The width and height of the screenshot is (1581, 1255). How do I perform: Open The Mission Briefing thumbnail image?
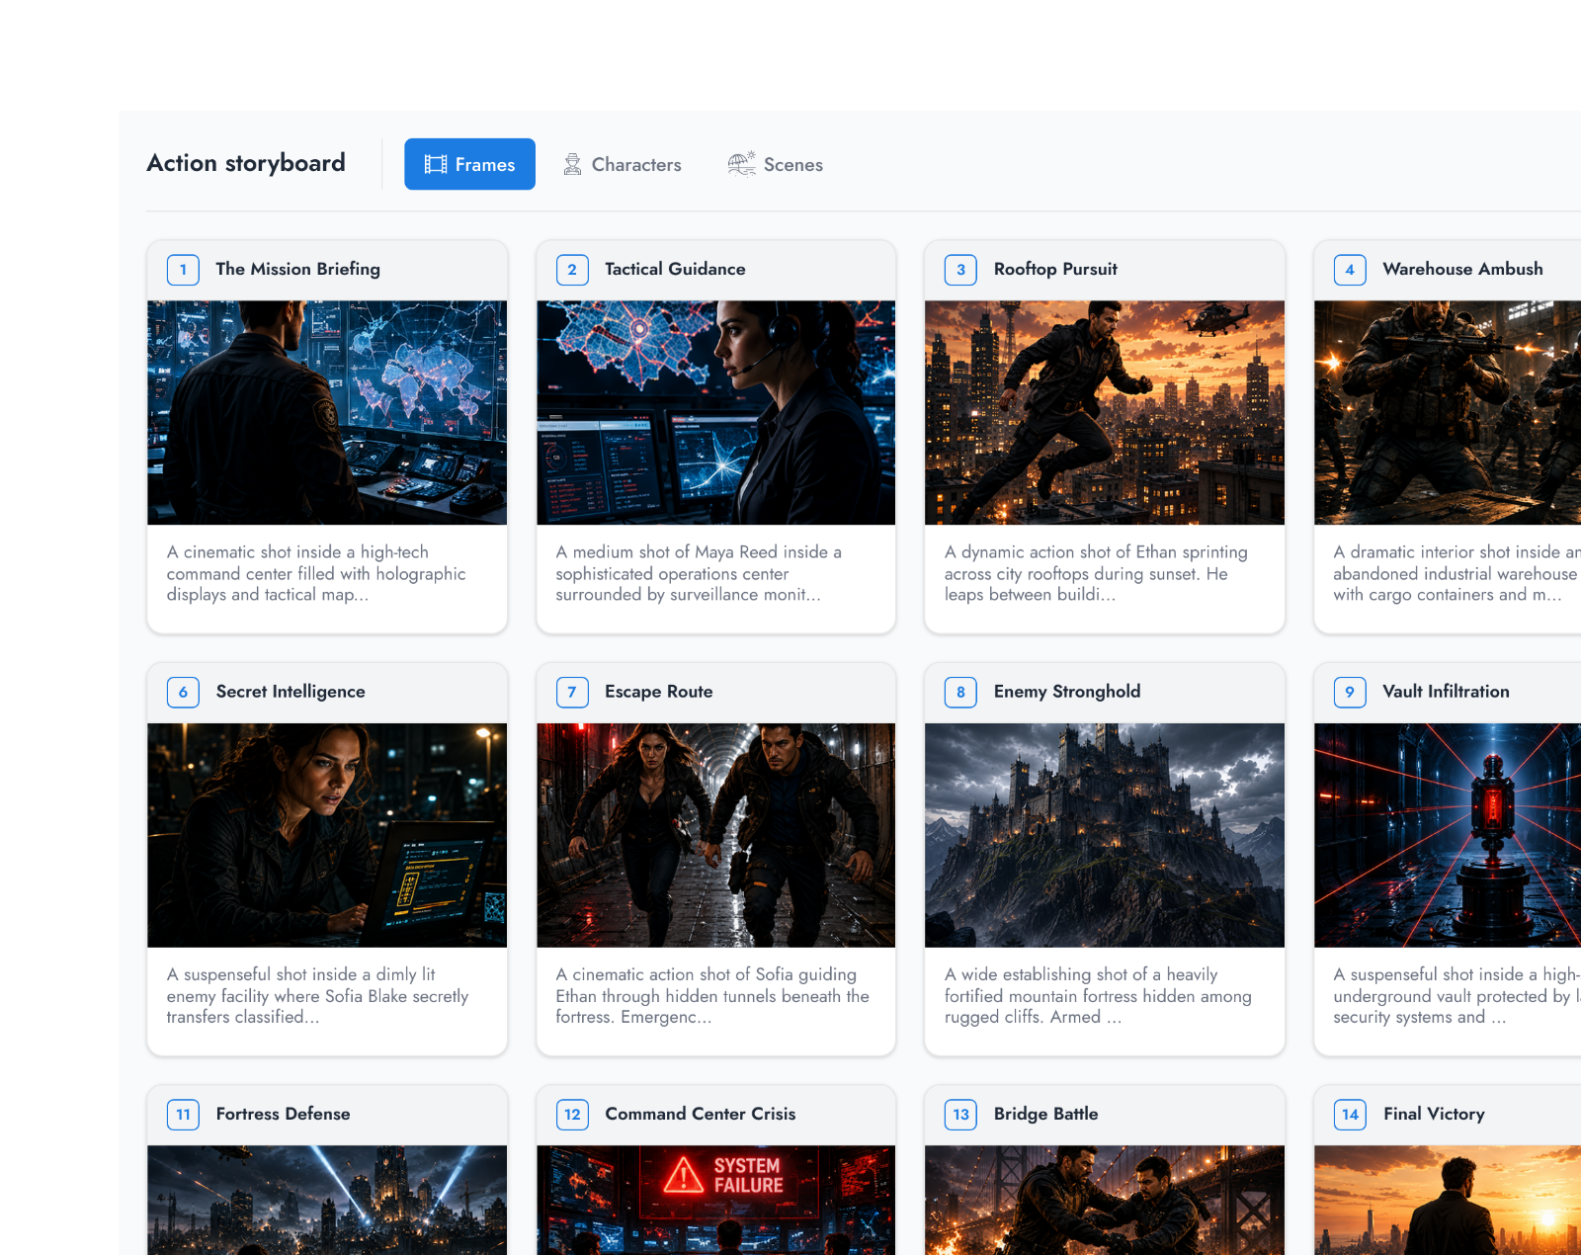327,413
